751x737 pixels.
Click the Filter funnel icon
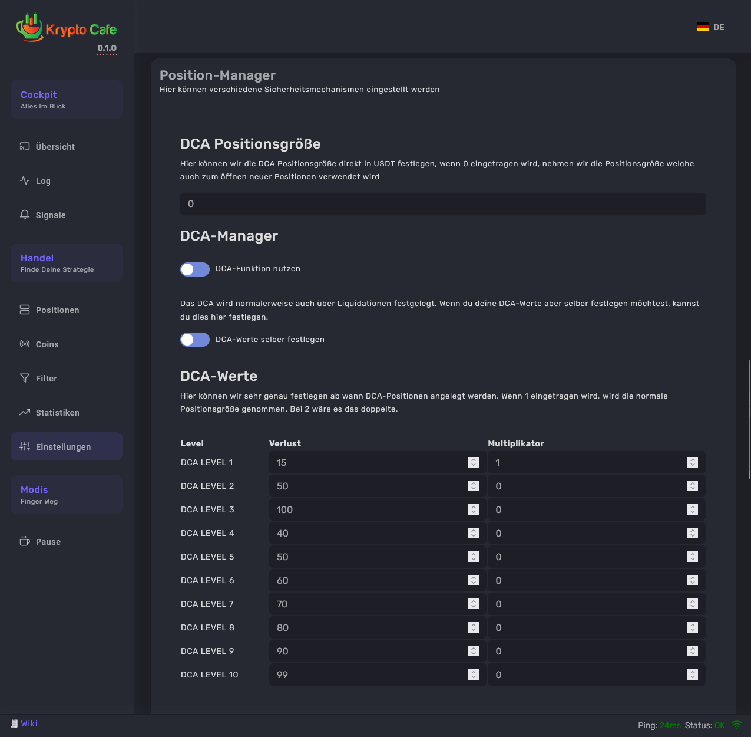pyautogui.click(x=25, y=378)
